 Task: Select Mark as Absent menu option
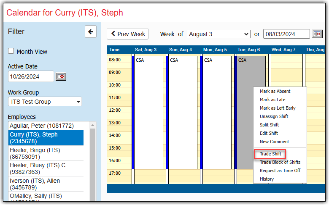pos(275,91)
